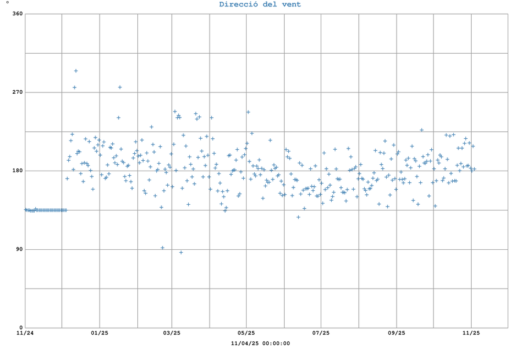Click the 0 label at the y-axis origin
Image resolution: width=521 pixels, height=347 pixels.
(21, 328)
